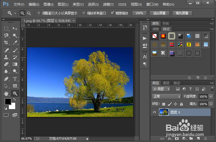Image resolution: width=216 pixels, height=142 pixels.
Task: Toggle lock image pixels
Action: point(170,104)
